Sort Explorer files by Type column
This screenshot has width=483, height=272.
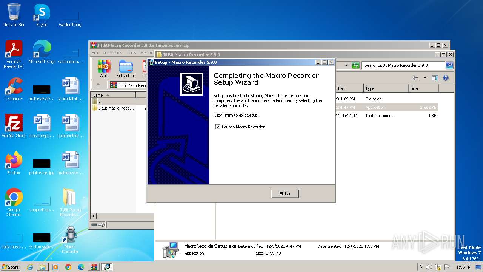point(386,88)
